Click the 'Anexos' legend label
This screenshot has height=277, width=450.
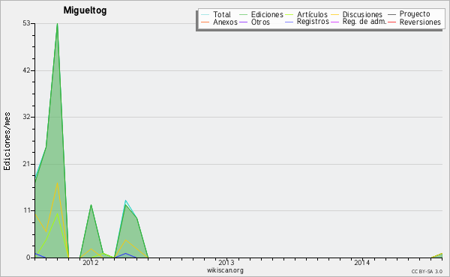tap(225, 22)
